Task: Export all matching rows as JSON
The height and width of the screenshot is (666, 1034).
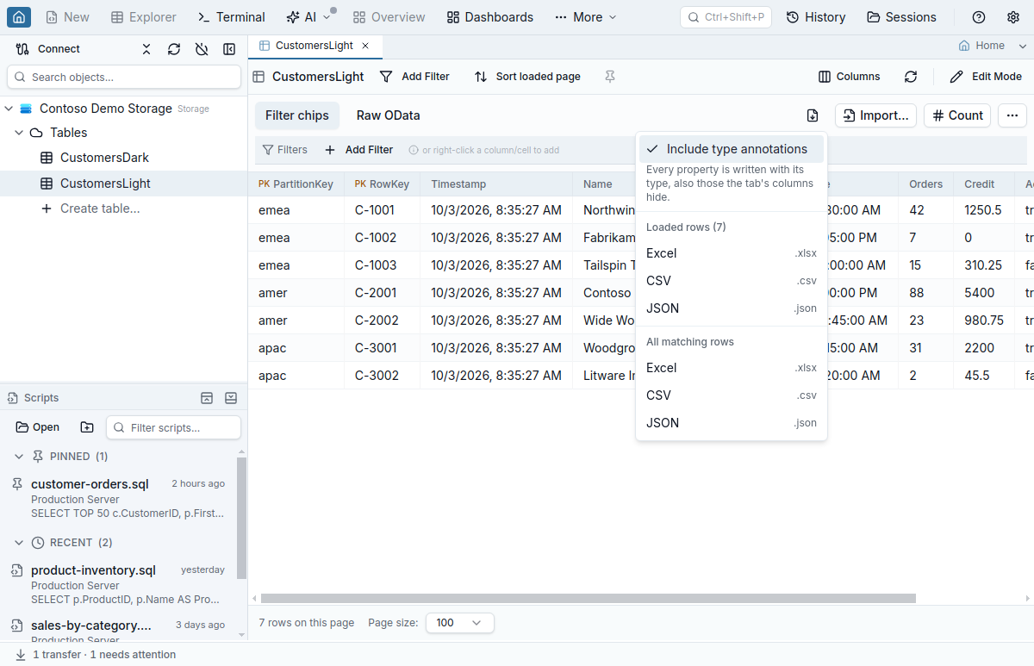Action: (x=732, y=423)
